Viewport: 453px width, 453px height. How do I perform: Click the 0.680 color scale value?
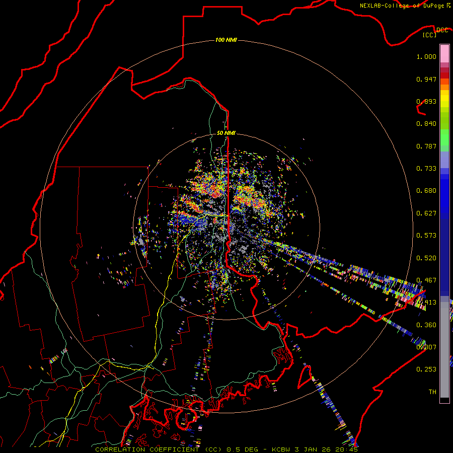click(426, 191)
